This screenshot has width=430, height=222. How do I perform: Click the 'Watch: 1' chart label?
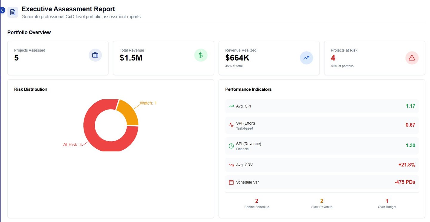tap(148, 103)
